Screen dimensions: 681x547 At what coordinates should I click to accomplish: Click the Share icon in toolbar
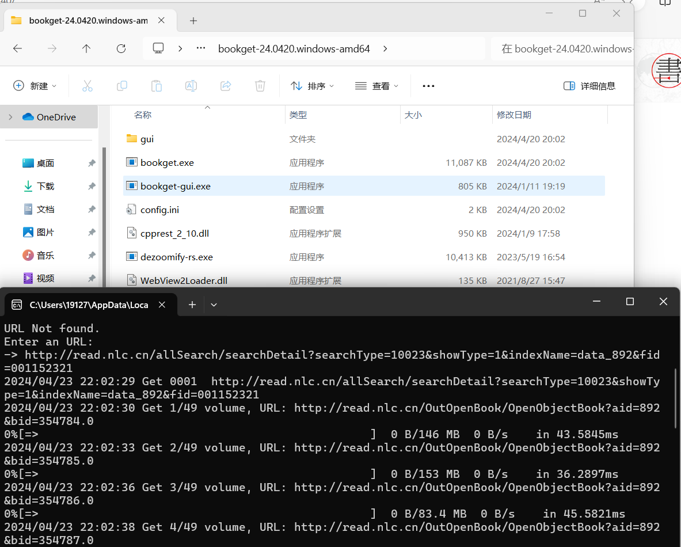click(226, 86)
